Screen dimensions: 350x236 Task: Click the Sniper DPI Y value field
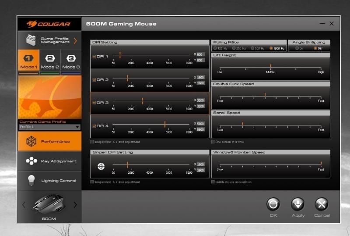(x=201, y=170)
